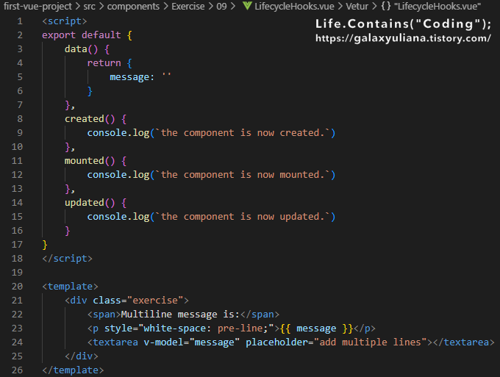This screenshot has width=500, height=377.
Task: Click the curly braces symbol icon in breadcrumb
Action: (386, 6)
